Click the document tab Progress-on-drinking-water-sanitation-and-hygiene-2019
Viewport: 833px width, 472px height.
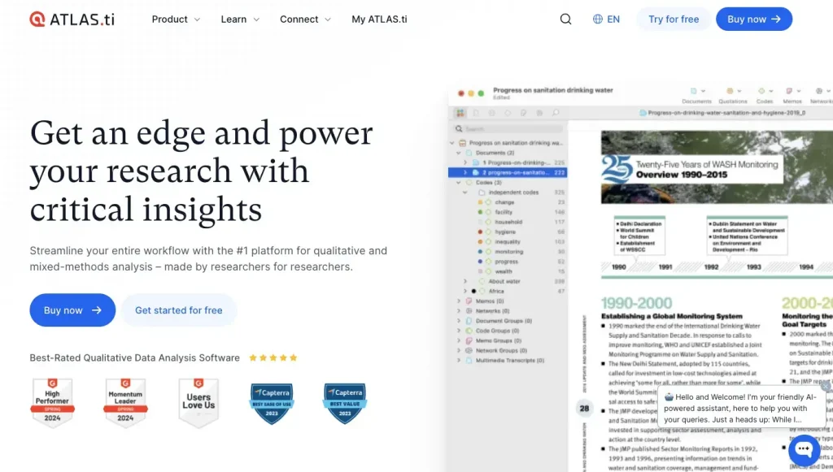pos(722,113)
